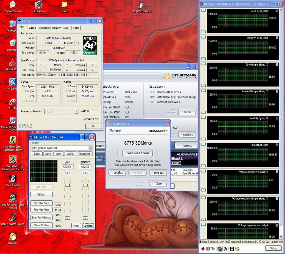Open the CPU-Z Processor Selection combo box
285x254 pixels.
click(61, 112)
